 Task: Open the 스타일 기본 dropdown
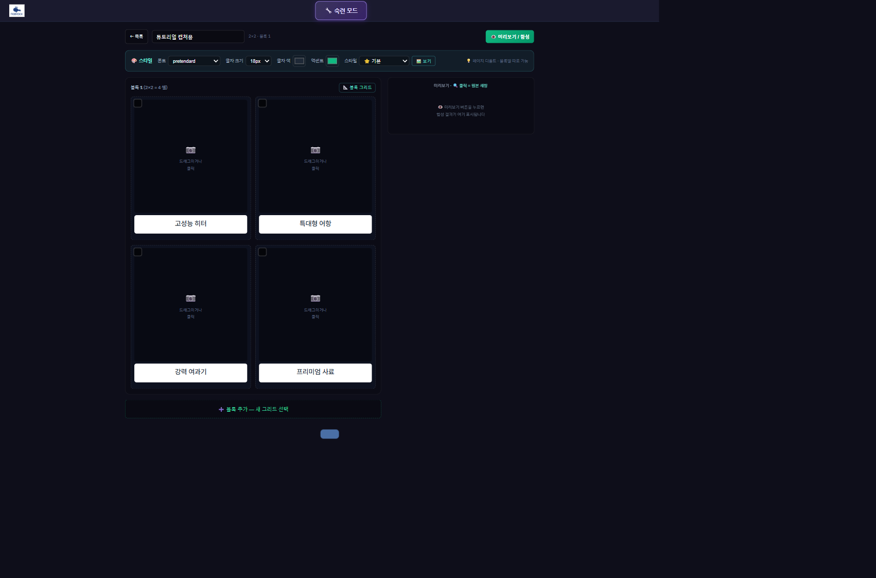tap(384, 61)
